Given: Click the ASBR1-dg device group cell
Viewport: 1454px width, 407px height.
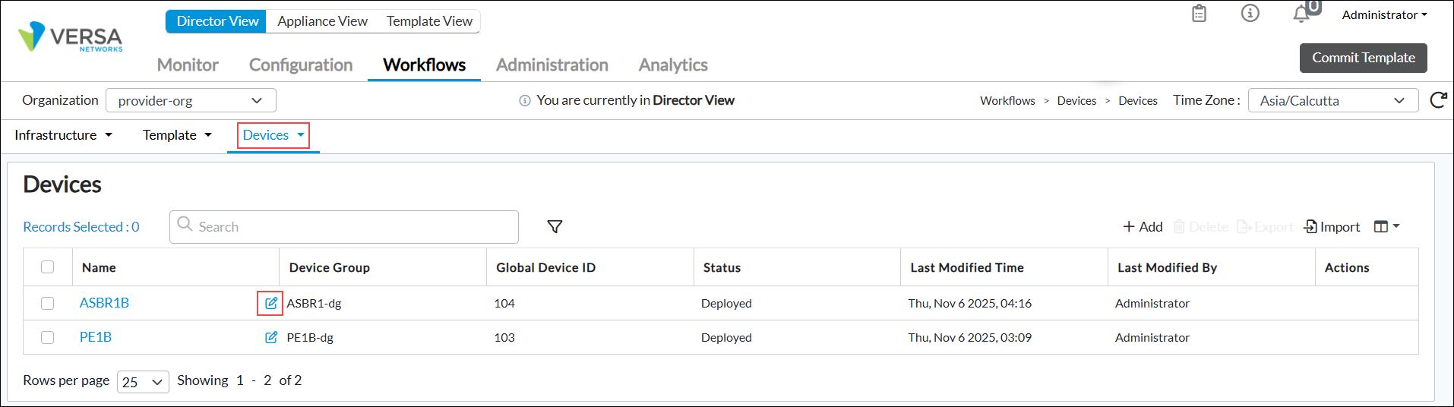Looking at the screenshot, I should point(314,303).
